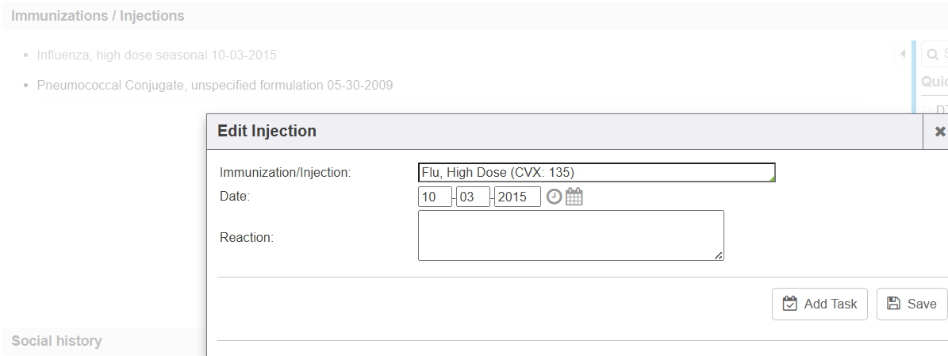Click the year field showing 2015
This screenshot has height=356, width=948.
point(517,197)
